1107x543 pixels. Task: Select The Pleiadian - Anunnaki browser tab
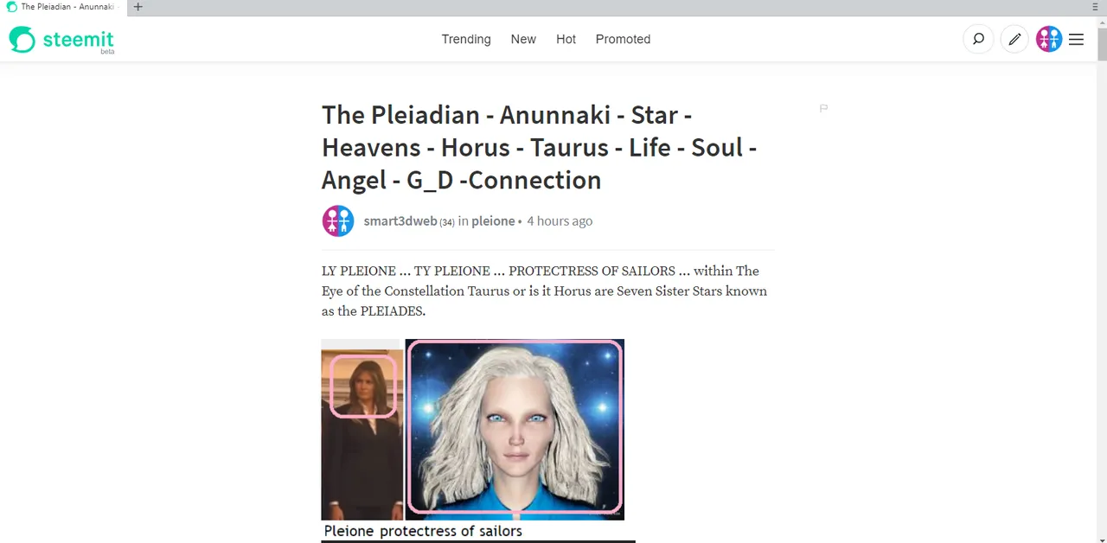click(x=61, y=7)
